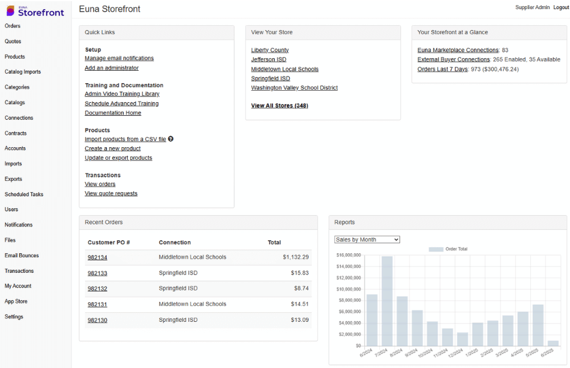Click Create a new product link
This screenshot has height=368, width=570.
113,148
